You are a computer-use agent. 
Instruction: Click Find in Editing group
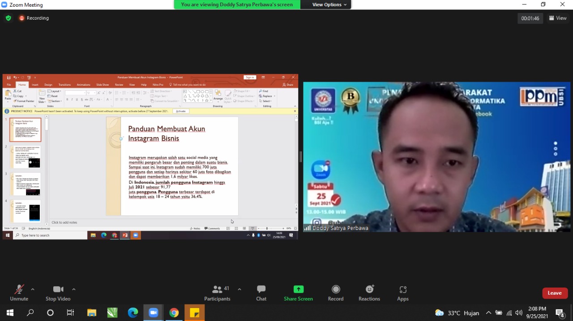[264, 91]
